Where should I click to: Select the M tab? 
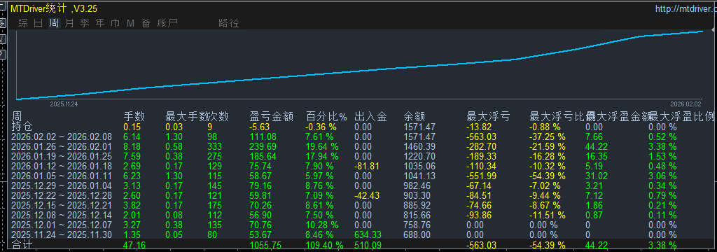pyautogui.click(x=131, y=23)
